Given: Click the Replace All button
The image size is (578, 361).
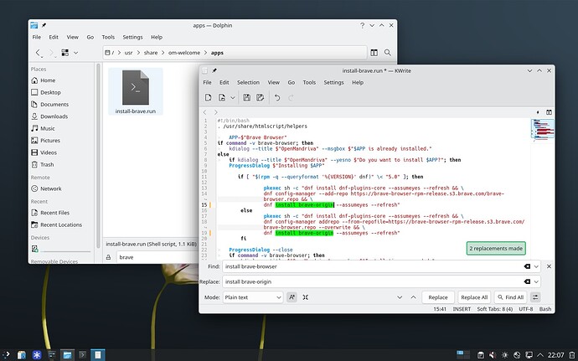Looking at the screenshot, I should pyautogui.click(x=474, y=297).
